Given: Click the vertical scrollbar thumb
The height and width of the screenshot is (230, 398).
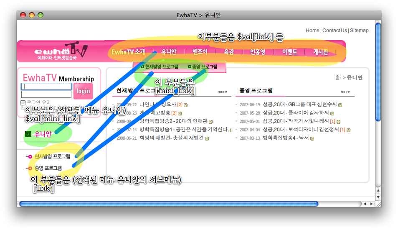Looking at the screenshot, I should (378, 72).
